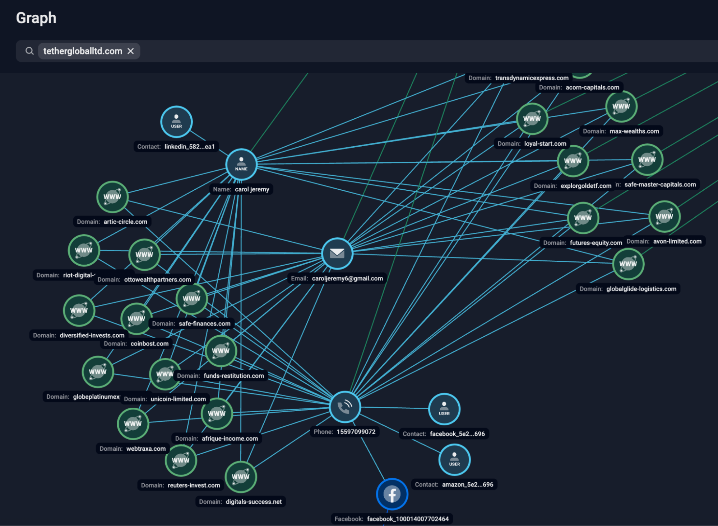Click the Contact: linkedin_582...ea1 label
The image size is (718, 526).
[176, 147]
